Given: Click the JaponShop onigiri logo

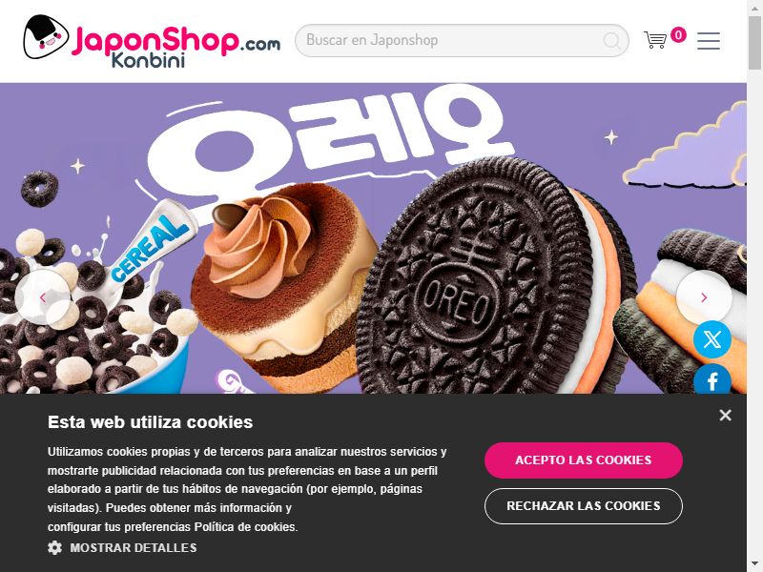Looking at the screenshot, I should pyautogui.click(x=46, y=37).
